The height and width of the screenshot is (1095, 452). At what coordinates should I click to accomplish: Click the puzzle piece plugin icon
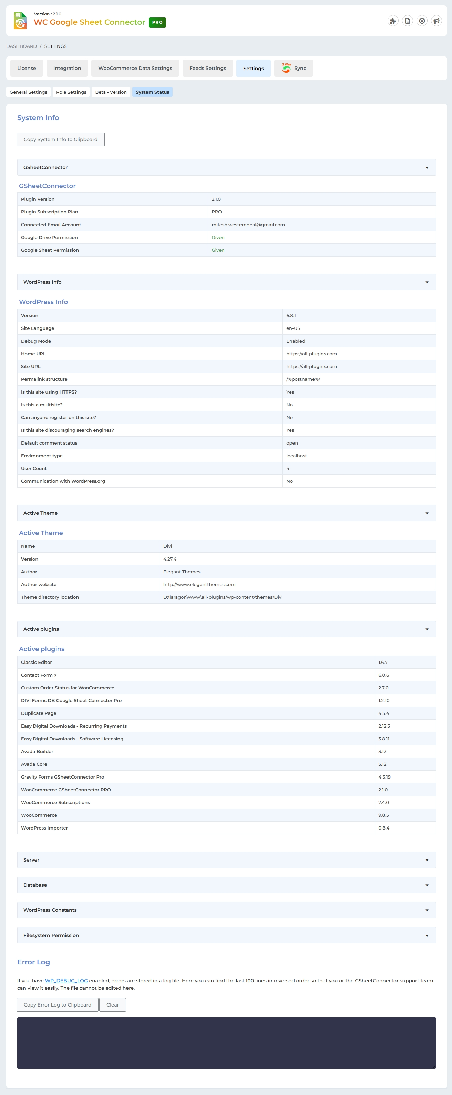392,21
